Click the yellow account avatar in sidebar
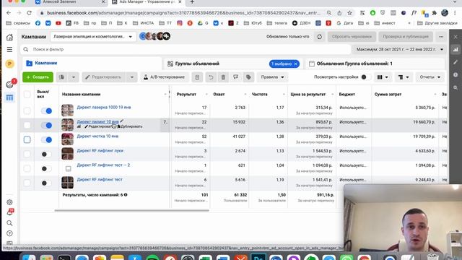The width and height of the screenshot is (462, 260). [x=9, y=64]
